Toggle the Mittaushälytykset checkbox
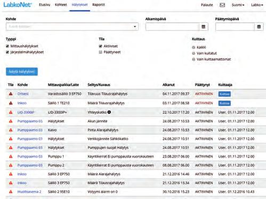This screenshot has height=199, width=266. [x=7, y=46]
